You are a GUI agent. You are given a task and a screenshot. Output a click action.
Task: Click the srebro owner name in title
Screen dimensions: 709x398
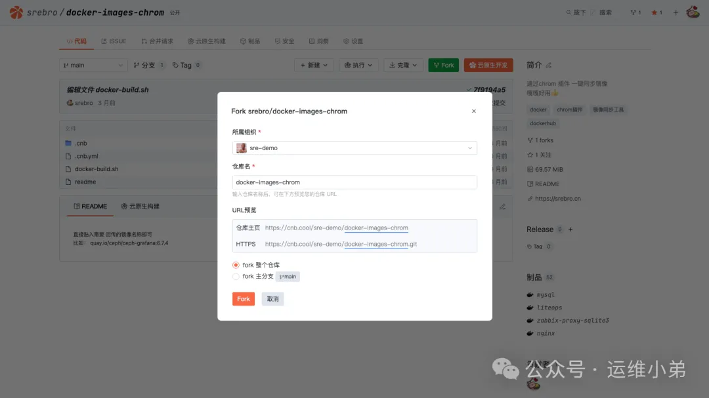coord(41,12)
